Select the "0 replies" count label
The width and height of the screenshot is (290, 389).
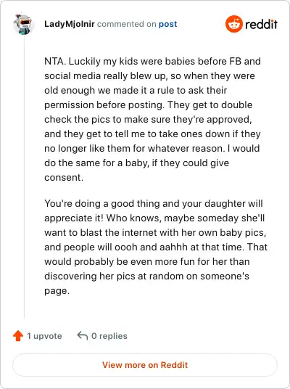coord(109,336)
